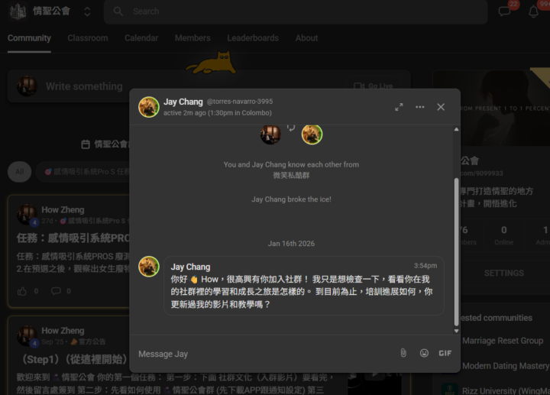Click Jay Chang's avatar in the chat intro
This screenshot has height=395, width=550.
(312, 134)
